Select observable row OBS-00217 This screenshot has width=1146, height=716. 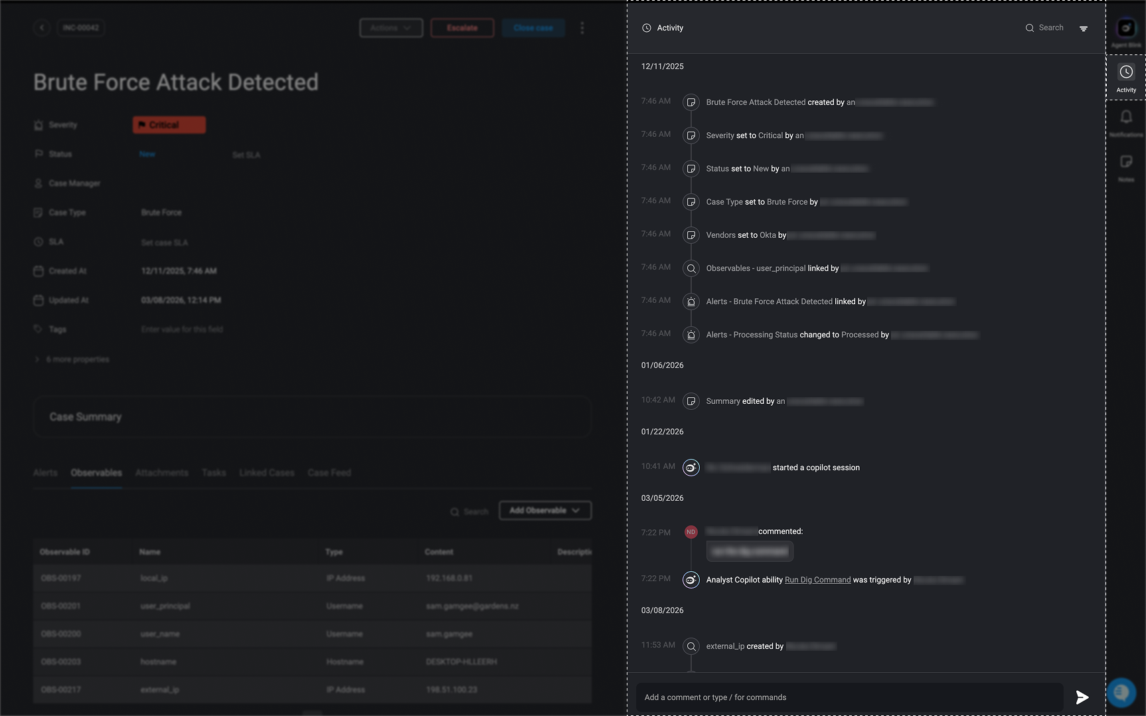312,689
